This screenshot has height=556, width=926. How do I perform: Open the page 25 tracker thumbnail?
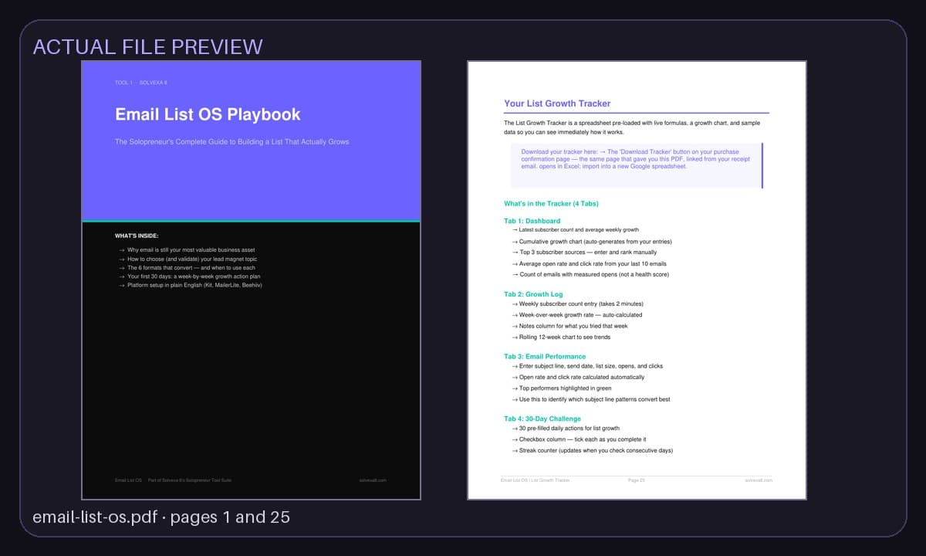[x=637, y=280]
